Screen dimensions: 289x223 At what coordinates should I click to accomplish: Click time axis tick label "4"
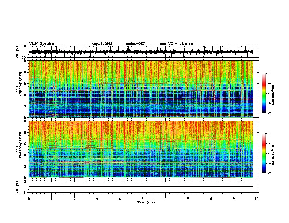120,199
